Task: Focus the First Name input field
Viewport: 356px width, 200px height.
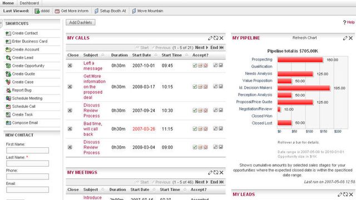Action: (x=27, y=151)
